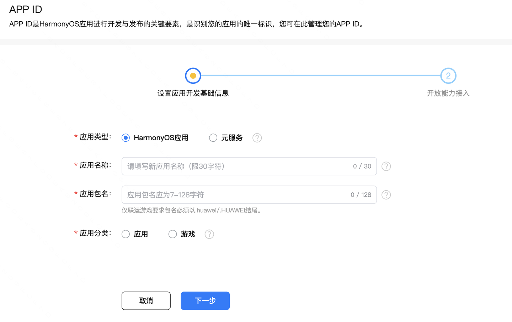
Task: Proceed with the 下一步 button
Action: pyautogui.click(x=205, y=301)
